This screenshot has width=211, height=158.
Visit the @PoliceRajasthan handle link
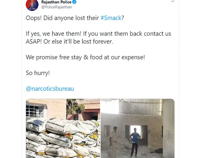coord(56,7)
